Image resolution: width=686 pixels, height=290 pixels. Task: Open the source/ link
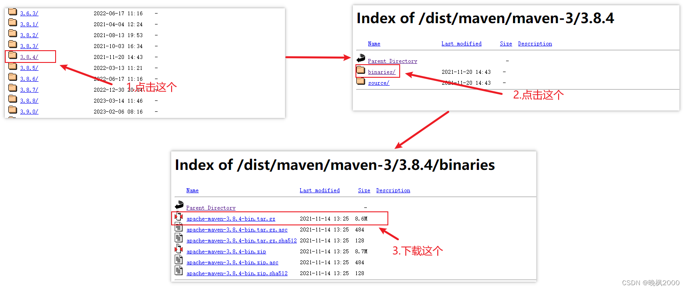(x=379, y=83)
